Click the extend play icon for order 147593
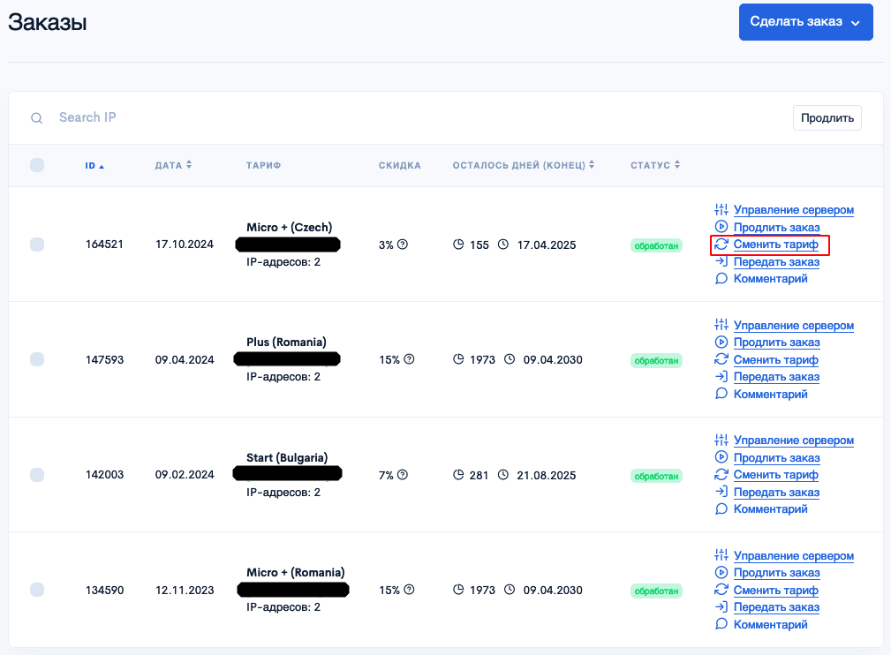Screen dimensions: 891x655 [x=721, y=342]
